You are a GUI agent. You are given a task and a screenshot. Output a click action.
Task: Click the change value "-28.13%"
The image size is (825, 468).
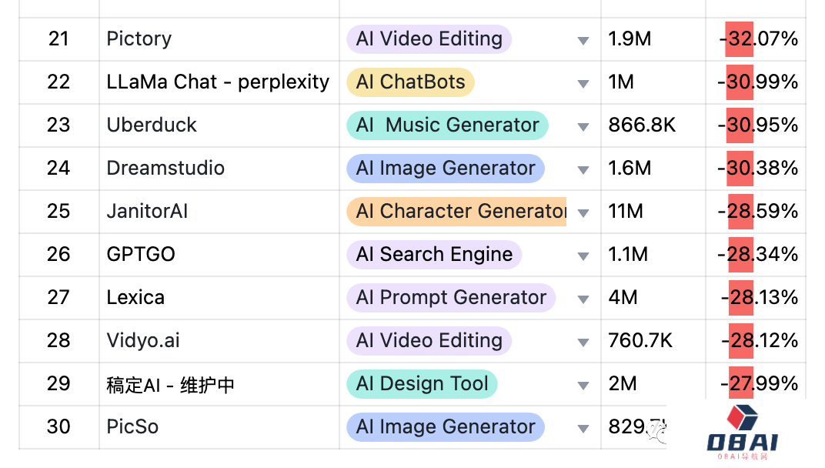pos(760,298)
